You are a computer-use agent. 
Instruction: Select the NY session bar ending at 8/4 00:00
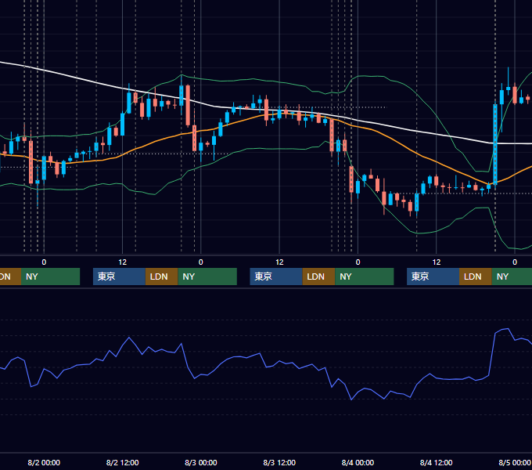[365, 277]
